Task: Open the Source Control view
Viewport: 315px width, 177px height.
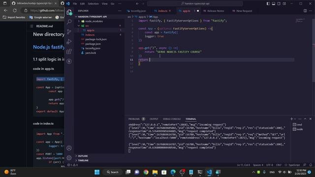Action: [x=69, y=31]
